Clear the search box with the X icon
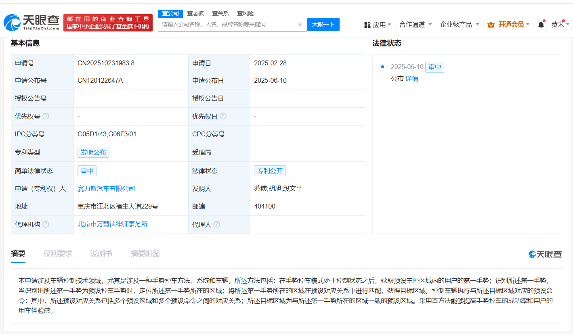This screenshot has width=573, height=334. (300, 25)
